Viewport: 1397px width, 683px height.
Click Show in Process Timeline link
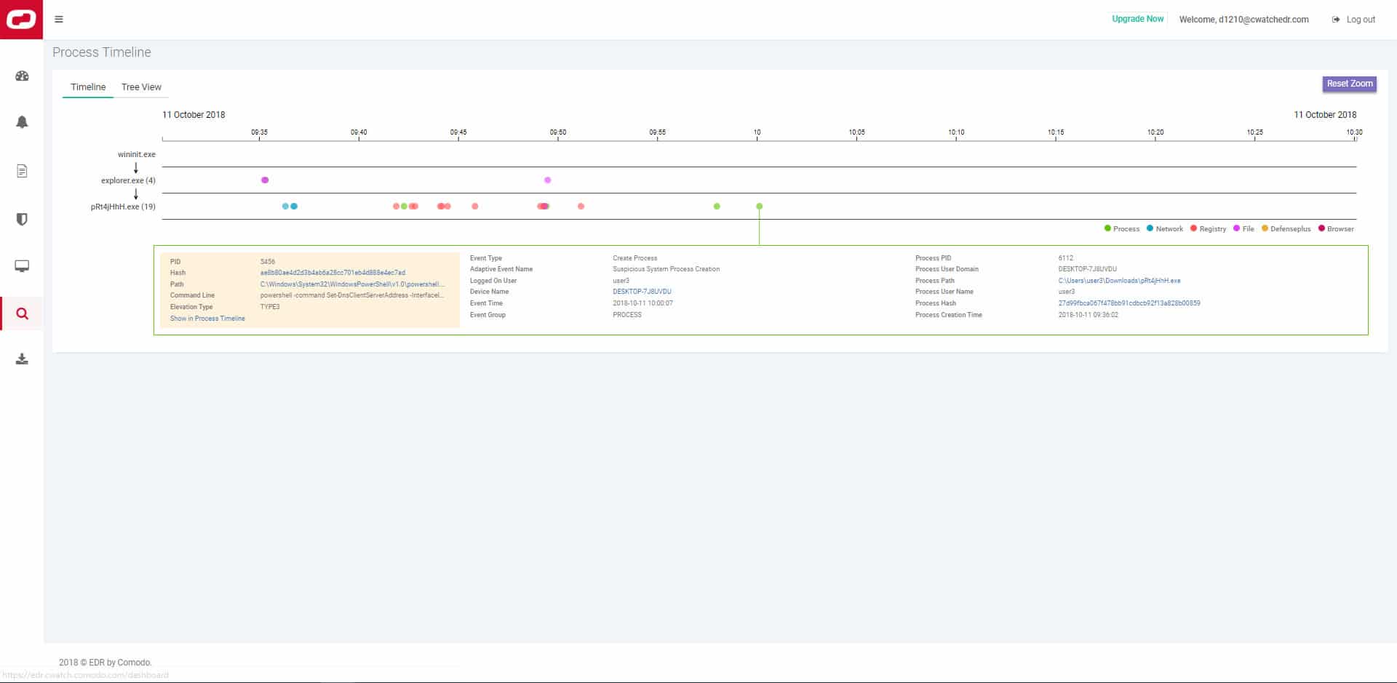pyautogui.click(x=207, y=319)
